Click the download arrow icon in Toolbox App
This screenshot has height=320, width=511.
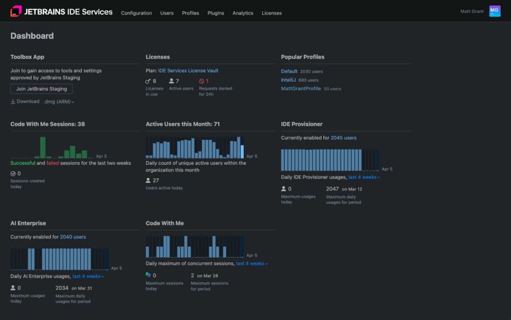[x=13, y=102]
